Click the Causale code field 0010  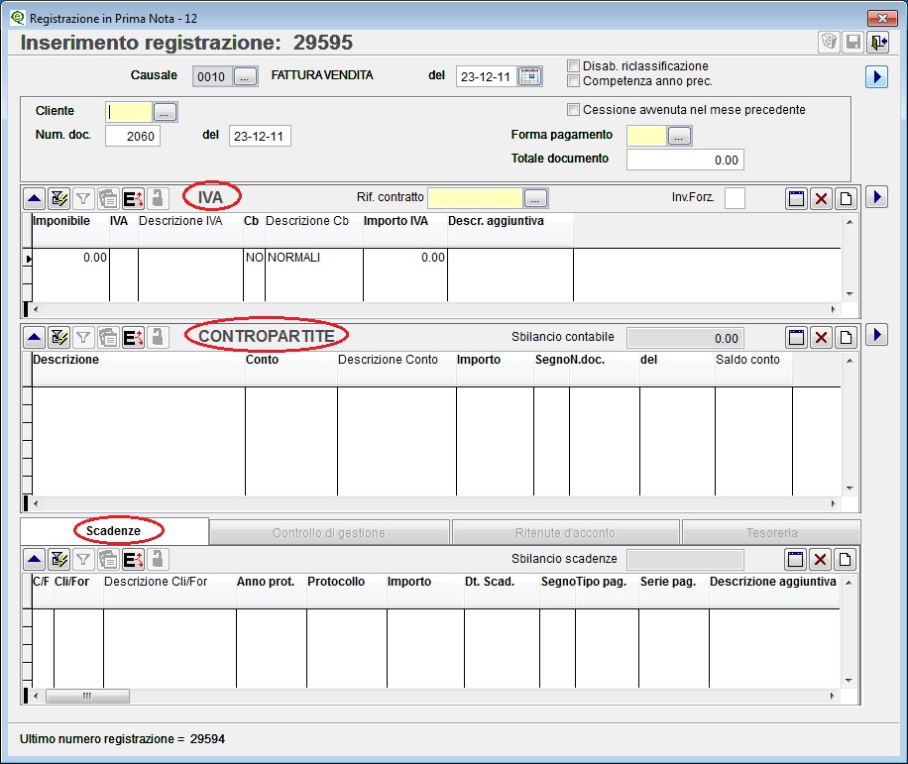[212, 76]
